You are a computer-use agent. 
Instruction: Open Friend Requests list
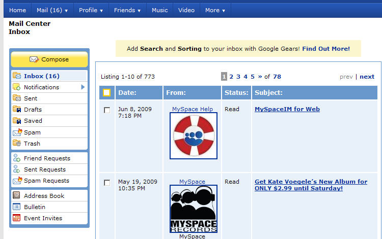[49, 158]
